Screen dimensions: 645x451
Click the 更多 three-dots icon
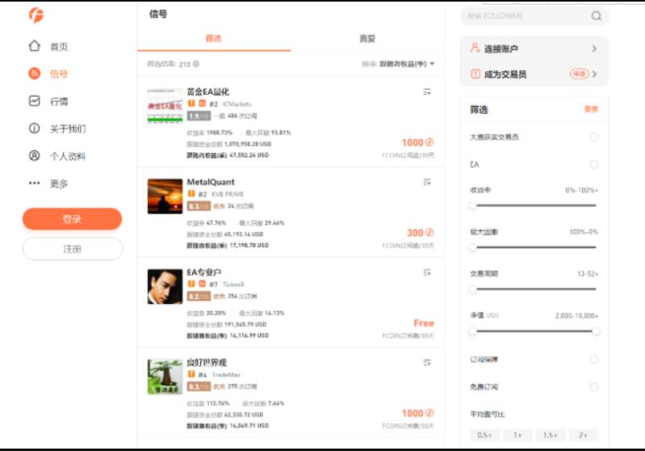click(x=35, y=183)
